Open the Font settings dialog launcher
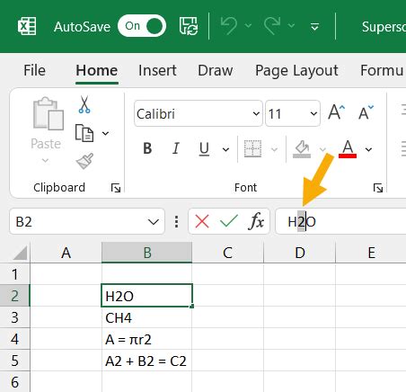 pyautogui.click(x=378, y=188)
